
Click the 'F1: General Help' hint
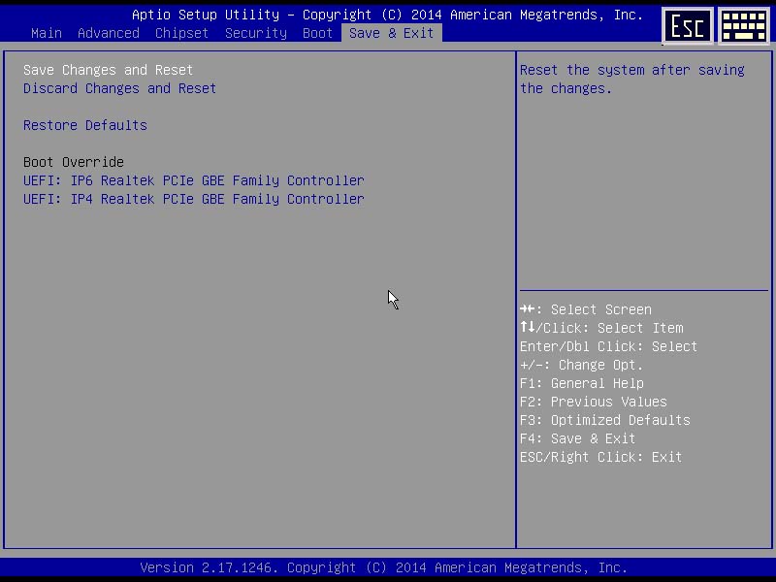(x=582, y=383)
